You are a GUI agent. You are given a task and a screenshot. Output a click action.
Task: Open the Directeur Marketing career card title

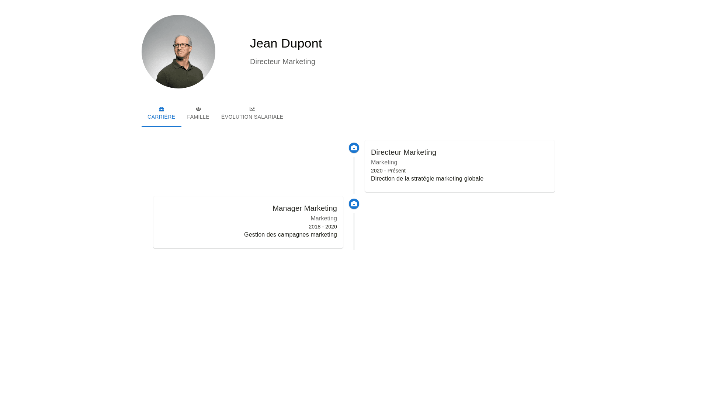point(403,152)
